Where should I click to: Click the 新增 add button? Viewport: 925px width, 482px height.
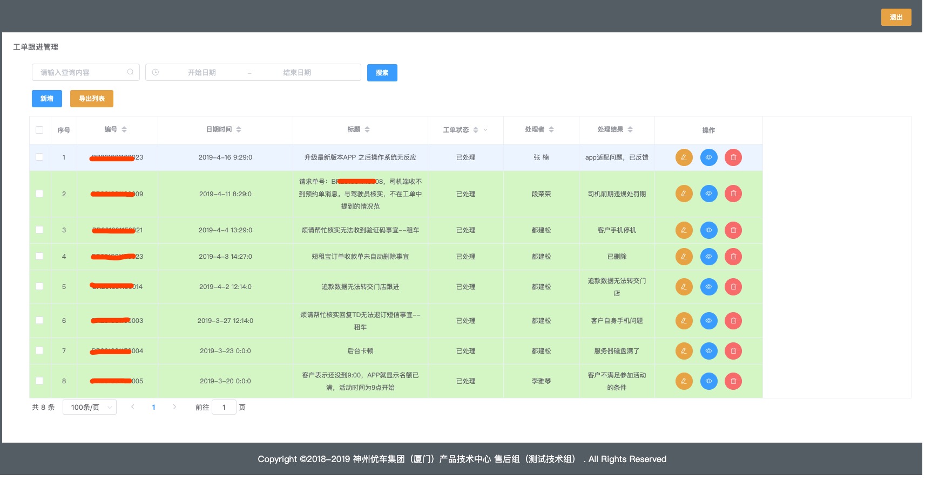[47, 99]
